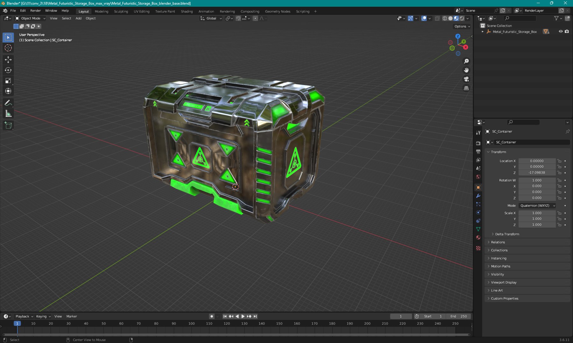Open the Modifiers wrench properties tab

pos(478,196)
